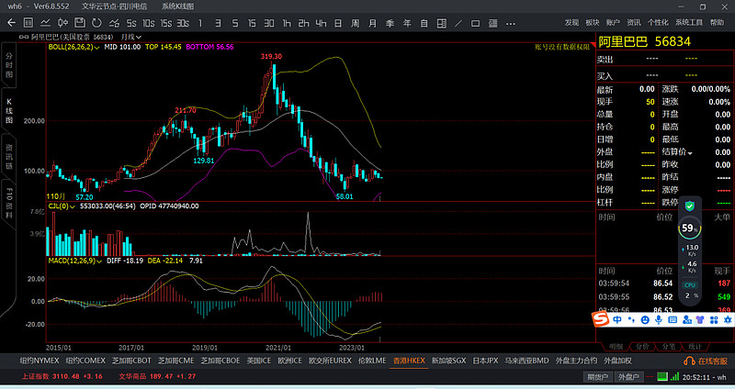This screenshot has height=389, width=735.
Task: Switch to the 资讯链 side tab
Action: pos(9,156)
